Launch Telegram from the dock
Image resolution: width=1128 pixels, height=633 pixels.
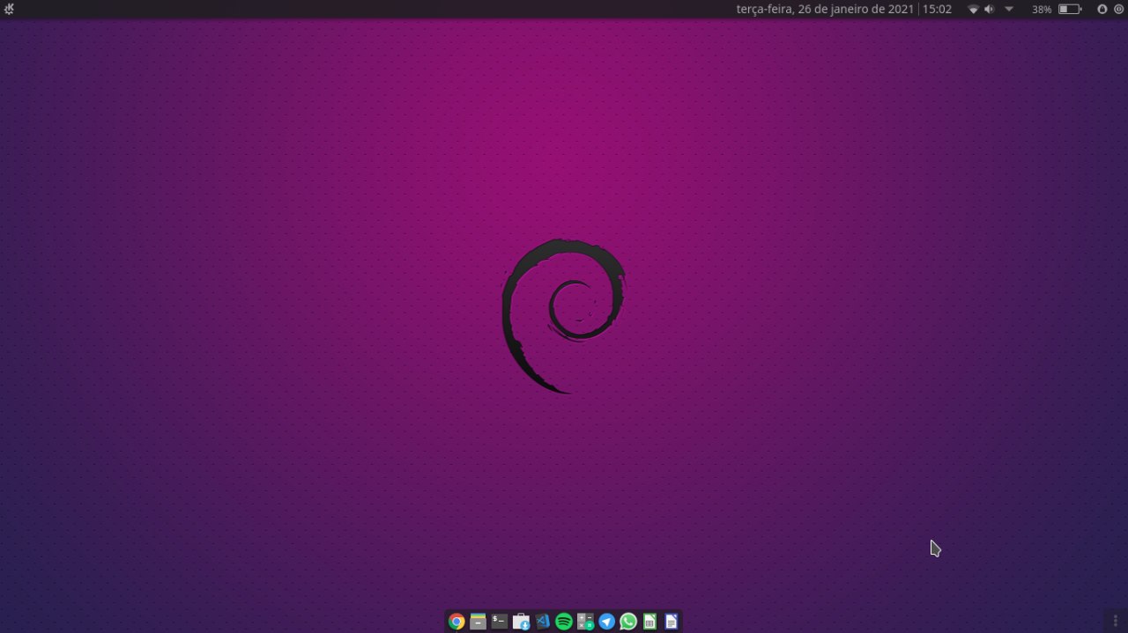[x=607, y=622]
